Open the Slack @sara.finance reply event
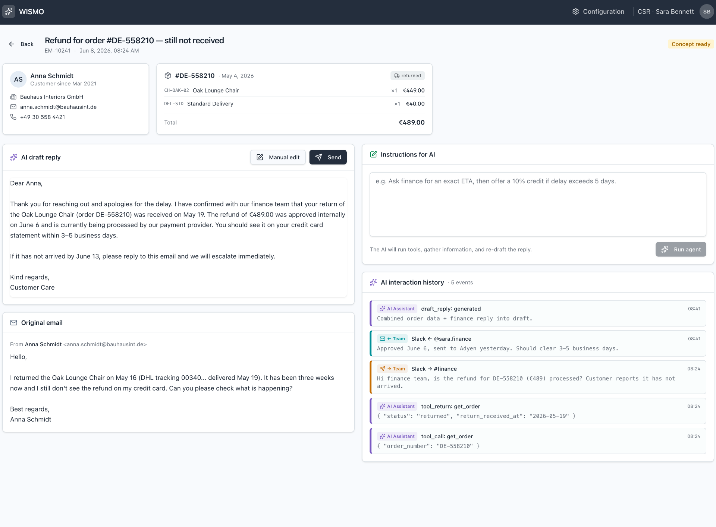The image size is (716, 527). click(x=538, y=343)
